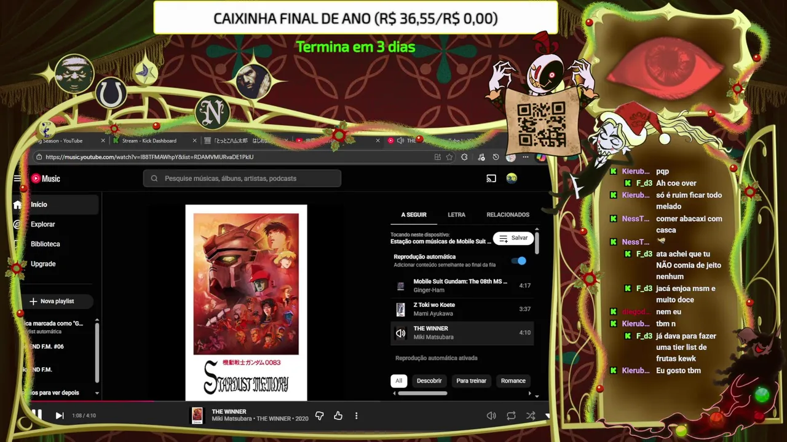Image resolution: width=787 pixels, height=442 pixels.
Task: Click the QR code on the overlay
Action: click(541, 124)
